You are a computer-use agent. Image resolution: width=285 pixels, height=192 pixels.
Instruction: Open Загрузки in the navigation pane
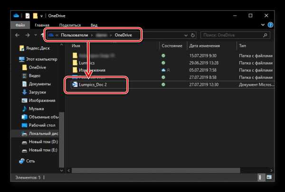(37, 92)
